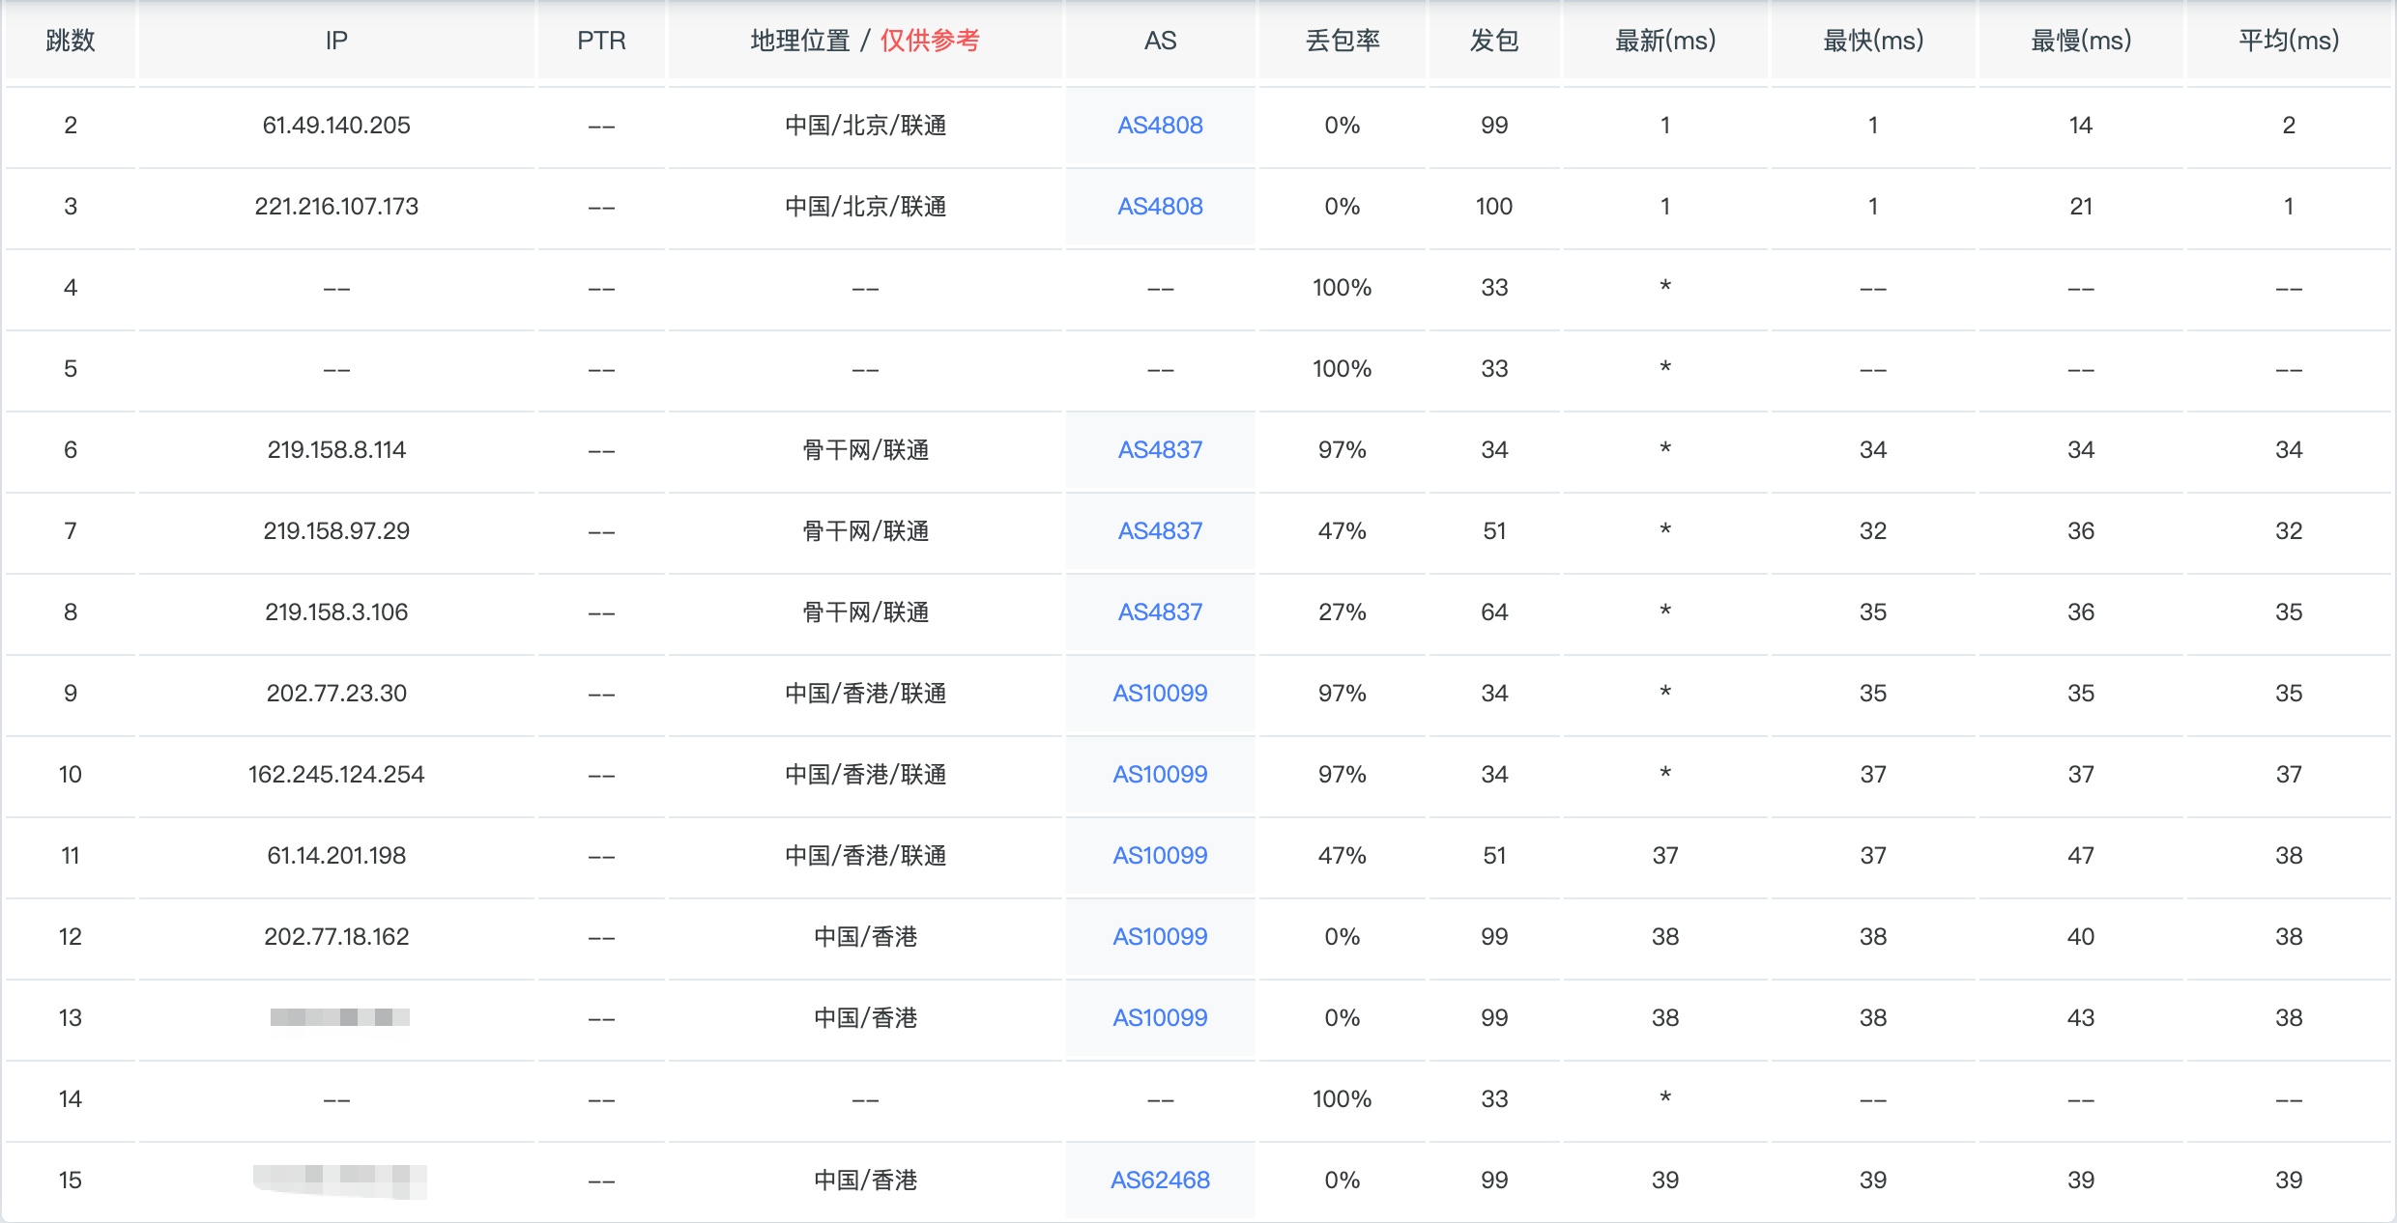Select IP address 61.49.140.205 cell
The height and width of the screenshot is (1223, 2397).
coord(336,126)
